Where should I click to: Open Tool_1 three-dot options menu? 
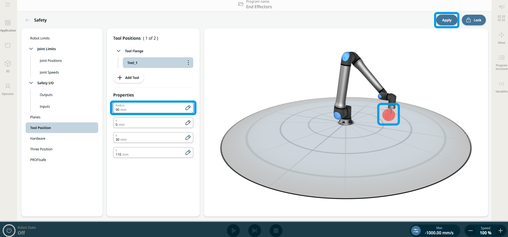click(188, 63)
